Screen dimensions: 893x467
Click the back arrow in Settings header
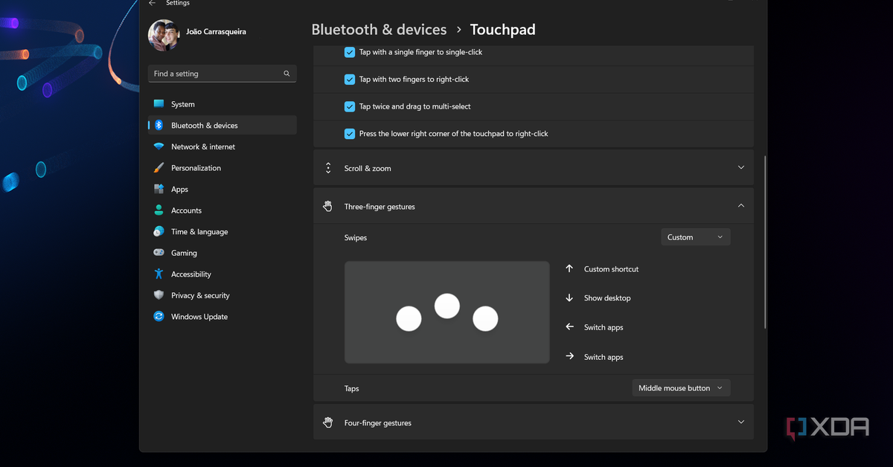[152, 4]
